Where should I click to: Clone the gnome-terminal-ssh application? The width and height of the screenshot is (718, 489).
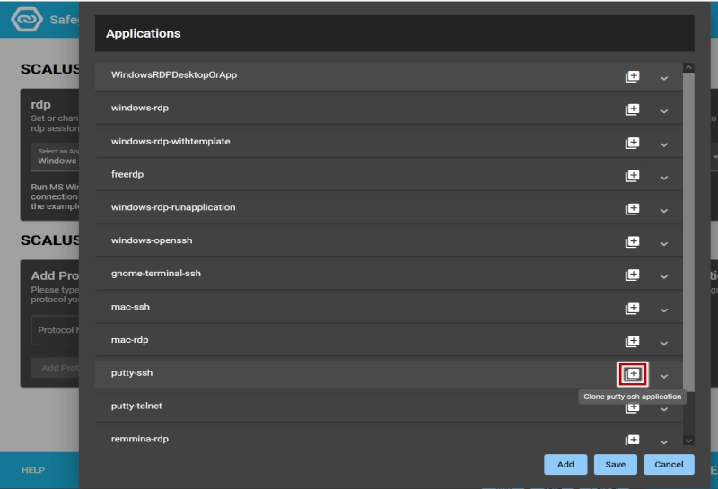point(632,275)
